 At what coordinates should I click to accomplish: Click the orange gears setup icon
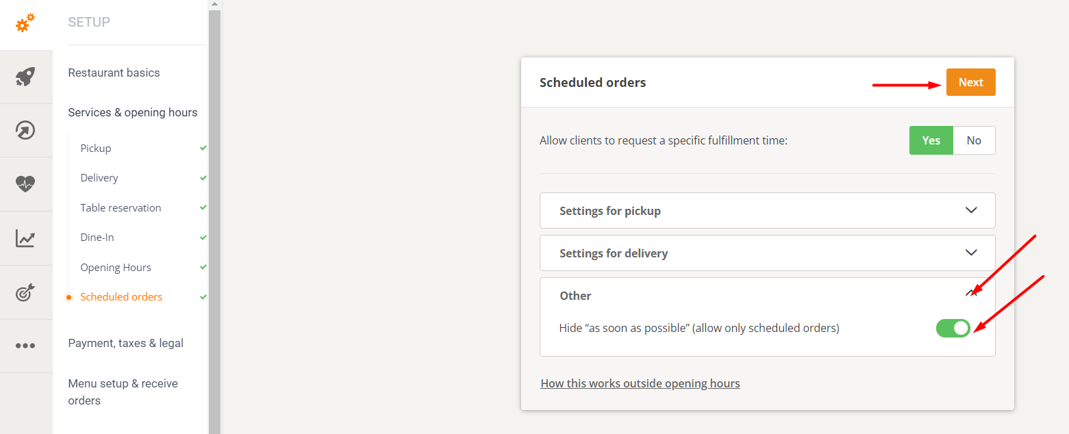[25, 24]
